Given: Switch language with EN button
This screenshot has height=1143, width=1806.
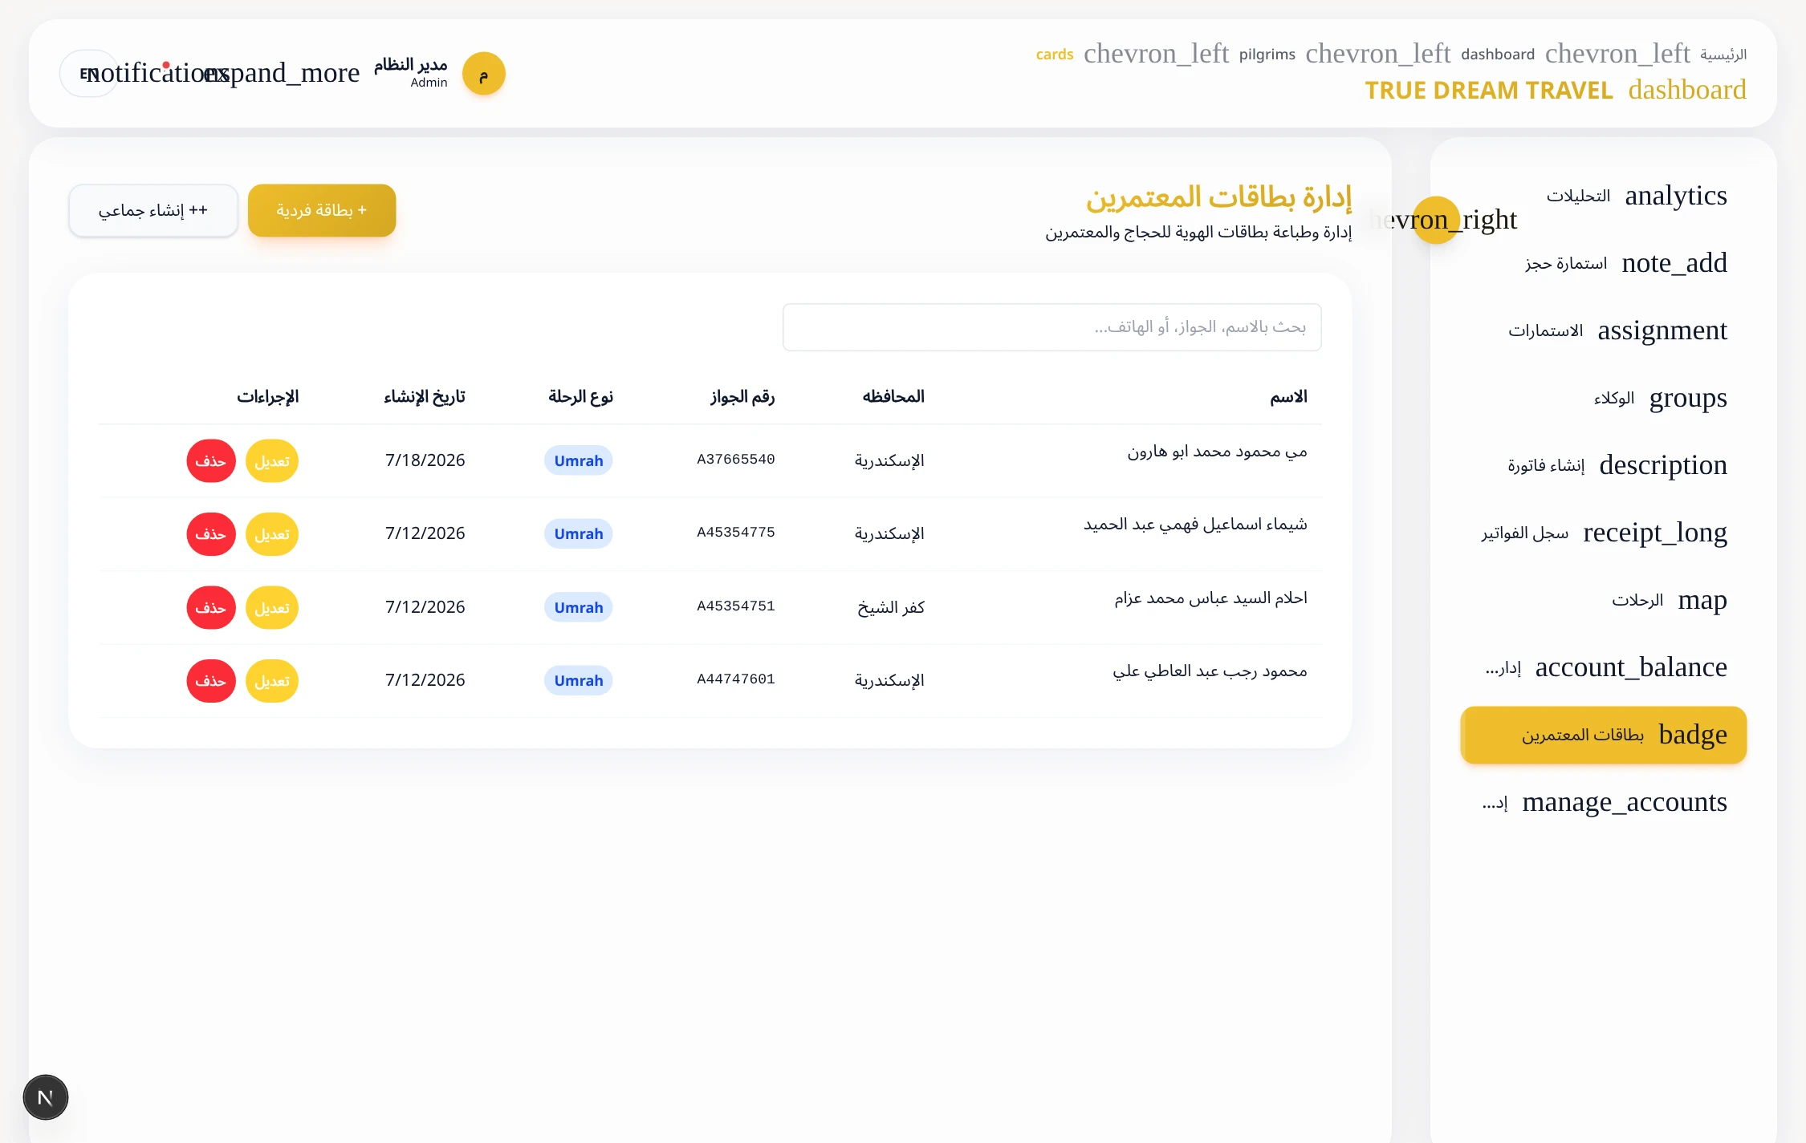Looking at the screenshot, I should [x=88, y=74].
